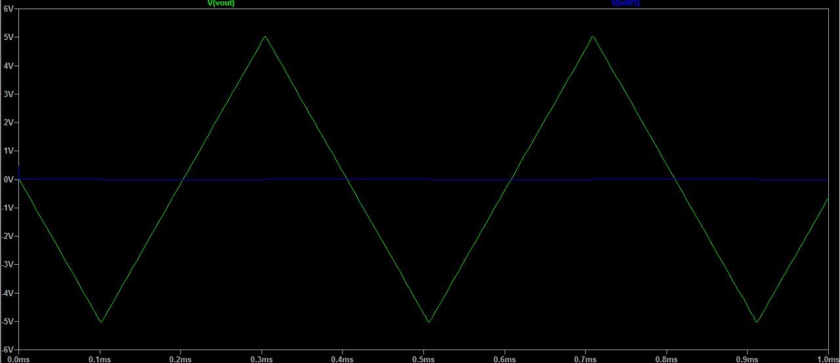The image size is (840, 363).
Task: Click the 0.2ms time axis label
Action: [x=180, y=359]
